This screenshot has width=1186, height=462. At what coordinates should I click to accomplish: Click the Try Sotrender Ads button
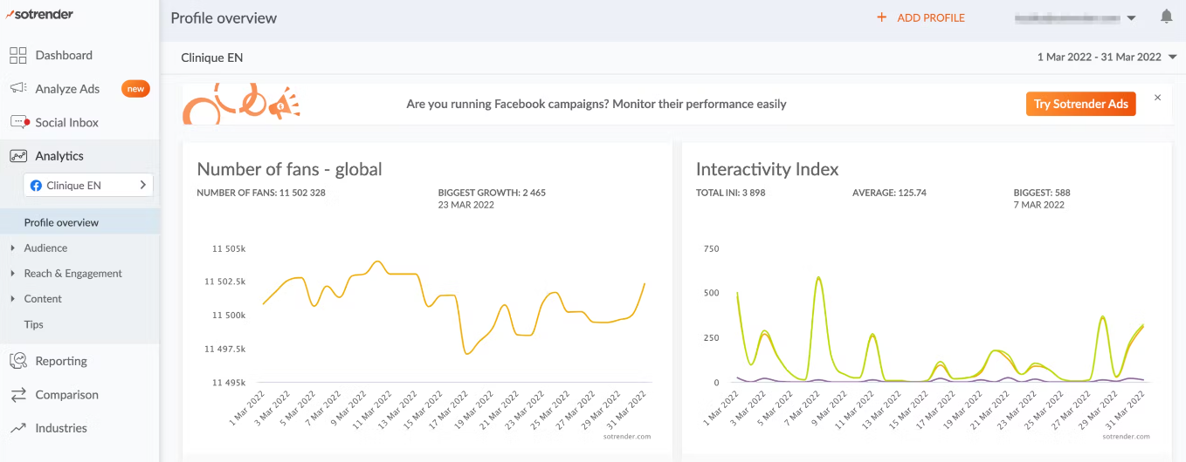click(1080, 104)
